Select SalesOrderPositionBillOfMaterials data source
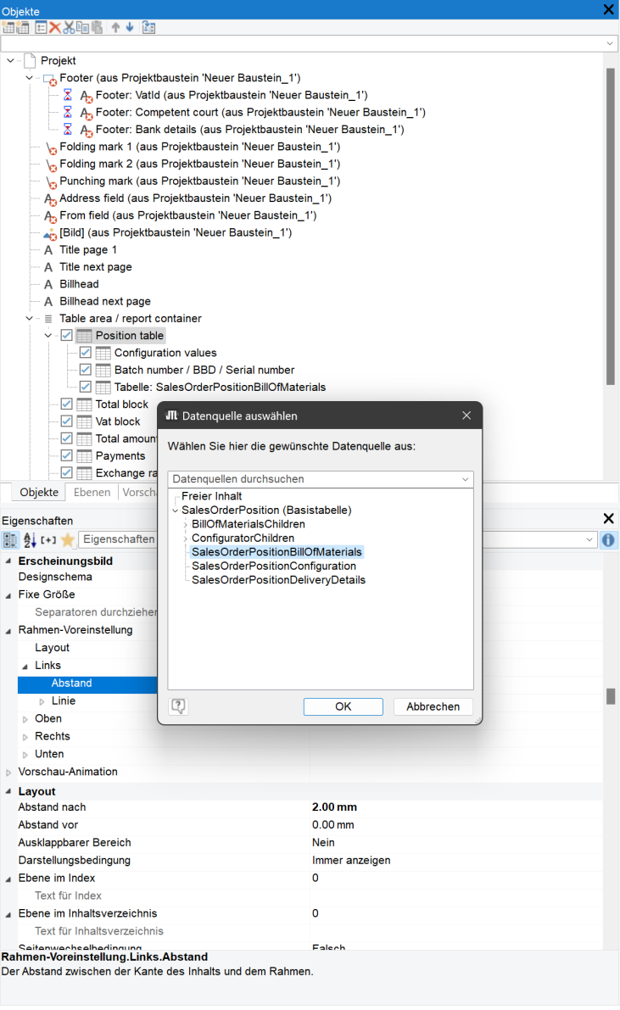This screenshot has width=620, height=1010. tap(276, 553)
